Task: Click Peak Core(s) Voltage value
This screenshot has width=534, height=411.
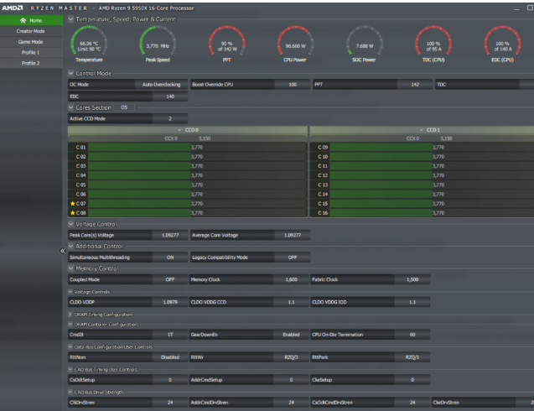Action: pos(170,236)
